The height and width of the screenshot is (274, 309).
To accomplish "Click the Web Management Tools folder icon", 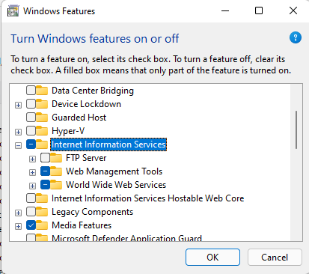I will [56, 171].
